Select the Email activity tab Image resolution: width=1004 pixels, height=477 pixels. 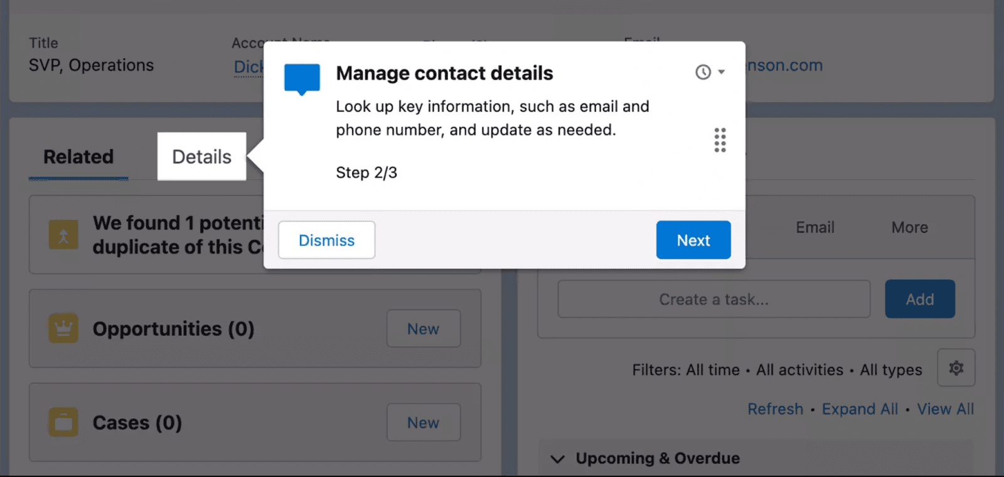[x=814, y=227]
